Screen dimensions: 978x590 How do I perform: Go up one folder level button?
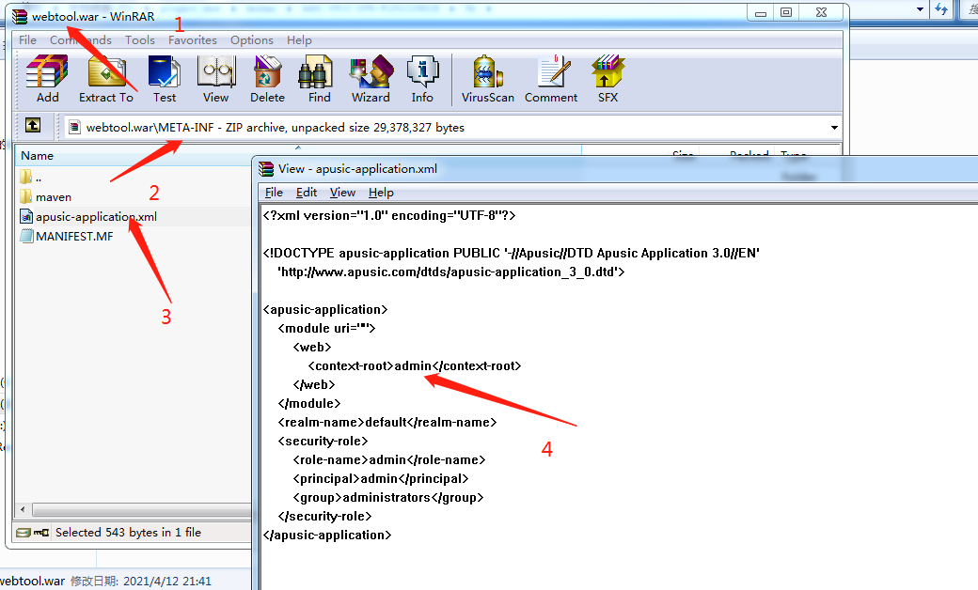(x=32, y=126)
